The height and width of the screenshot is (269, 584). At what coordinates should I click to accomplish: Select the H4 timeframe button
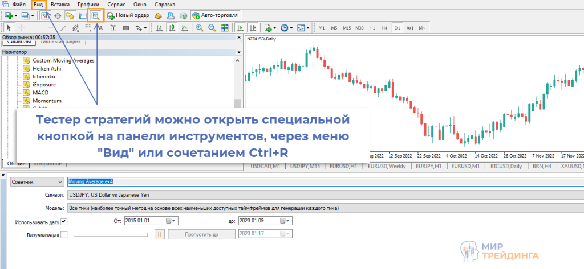pos(384,27)
